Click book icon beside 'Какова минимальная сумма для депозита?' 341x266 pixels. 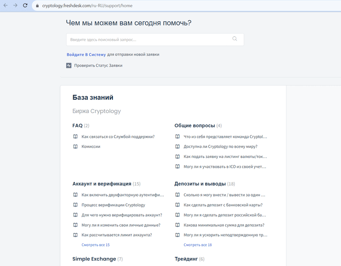[x=177, y=225]
